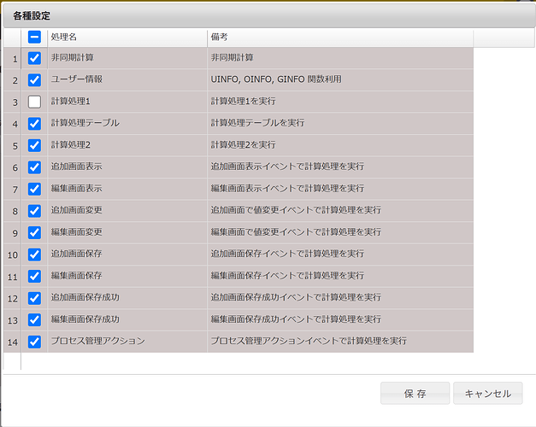Disable the プロセス管理アクション checkbox
Screen dimensions: 536x427
34,342
